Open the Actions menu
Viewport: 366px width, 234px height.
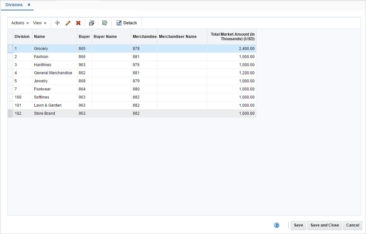tap(20, 23)
